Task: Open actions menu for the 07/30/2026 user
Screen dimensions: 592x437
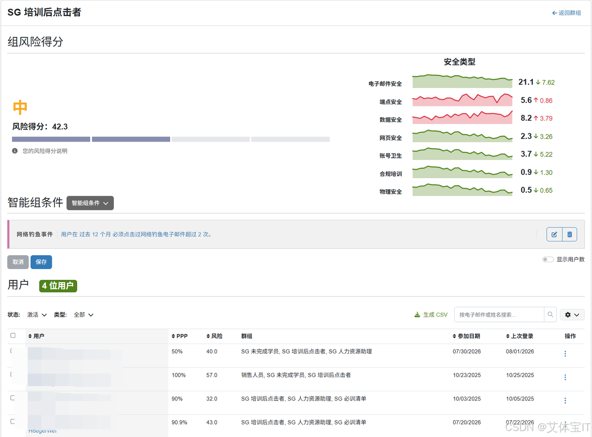Action: [x=565, y=353]
